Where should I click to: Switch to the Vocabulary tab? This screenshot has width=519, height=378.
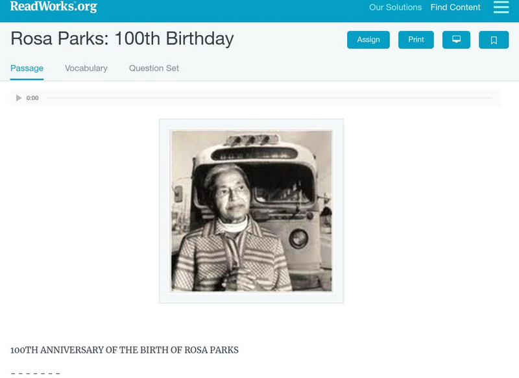click(x=86, y=68)
